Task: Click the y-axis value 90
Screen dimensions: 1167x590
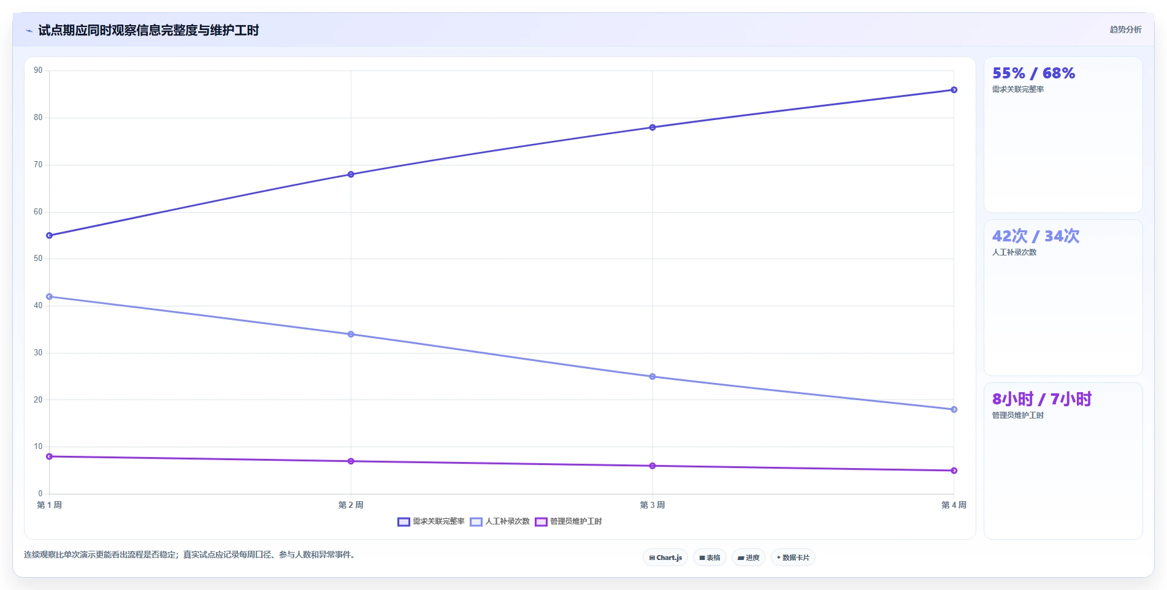Action: [38, 70]
